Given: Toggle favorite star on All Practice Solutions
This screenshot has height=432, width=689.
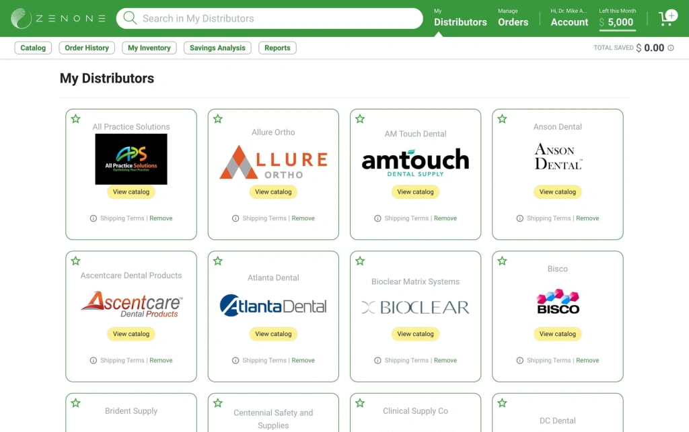Looking at the screenshot, I should (75, 119).
